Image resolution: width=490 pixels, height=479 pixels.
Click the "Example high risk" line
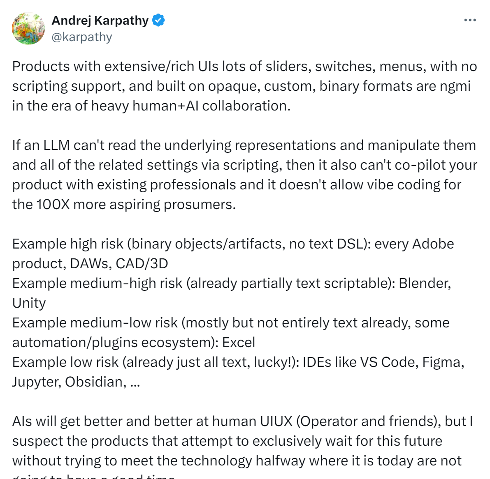[x=233, y=254]
